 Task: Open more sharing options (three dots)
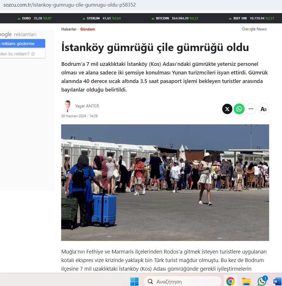(x=251, y=109)
